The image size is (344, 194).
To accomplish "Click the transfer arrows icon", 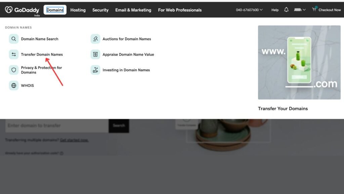I will point(13,54).
